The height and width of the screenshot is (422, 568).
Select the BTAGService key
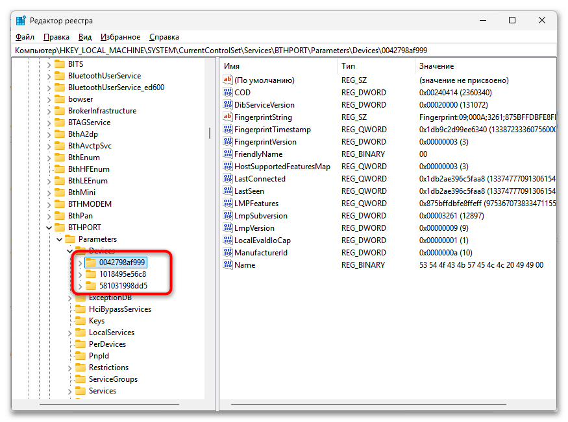pos(89,123)
